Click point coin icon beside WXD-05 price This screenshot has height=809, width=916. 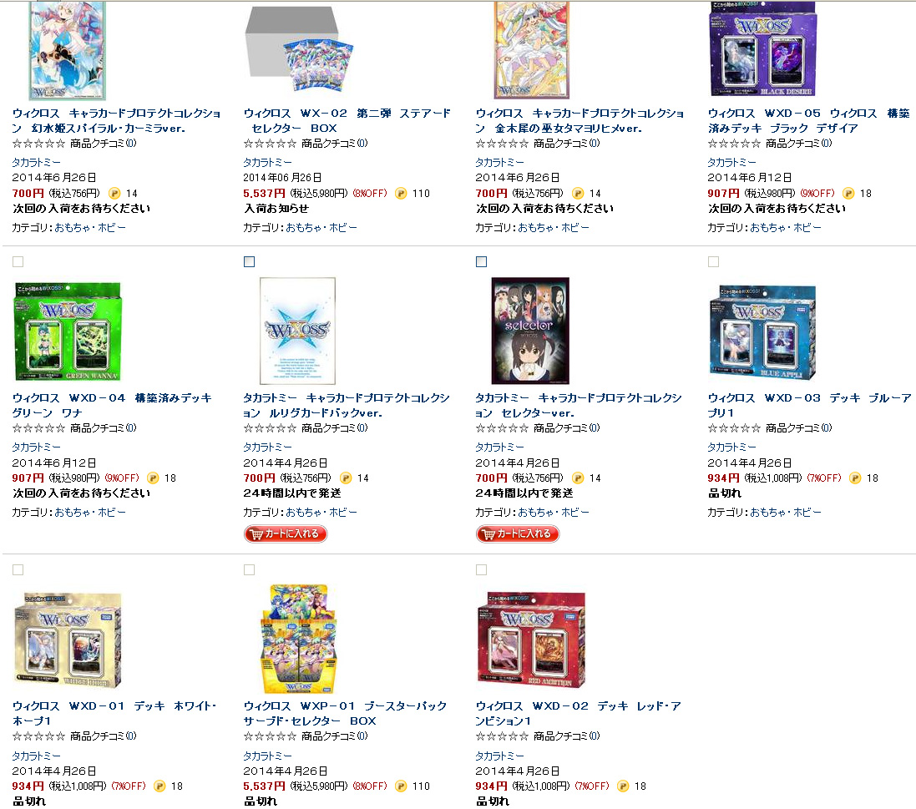849,194
